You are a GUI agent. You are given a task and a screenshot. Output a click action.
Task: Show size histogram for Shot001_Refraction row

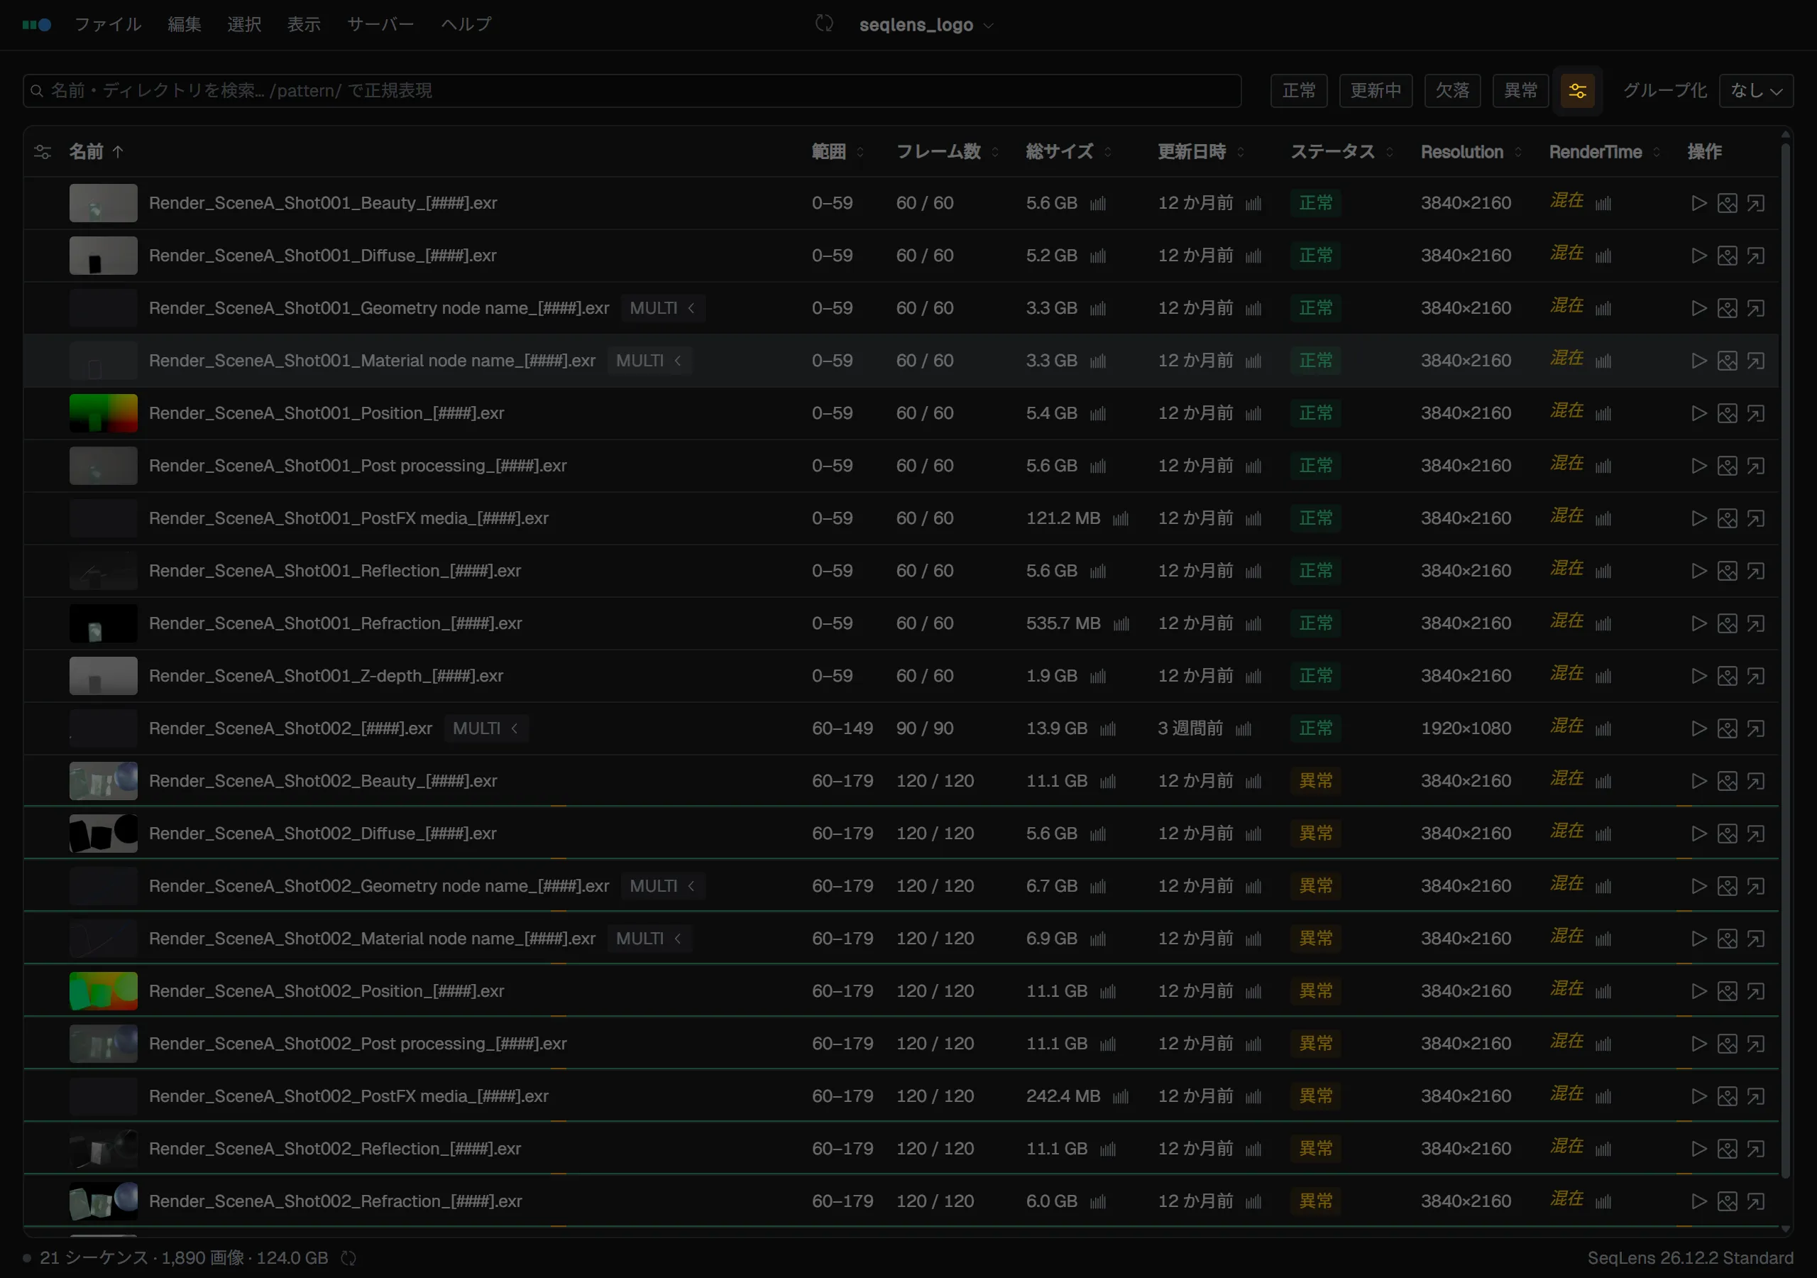click(x=1121, y=624)
